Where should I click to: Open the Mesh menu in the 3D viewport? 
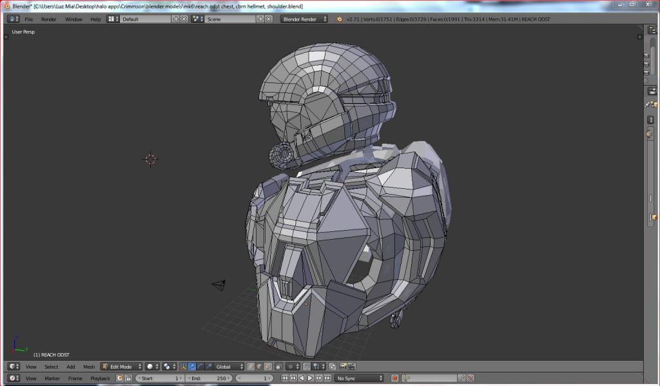point(89,367)
